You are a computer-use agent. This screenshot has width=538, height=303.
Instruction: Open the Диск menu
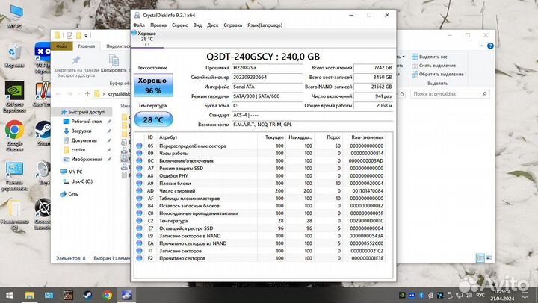[x=213, y=25]
